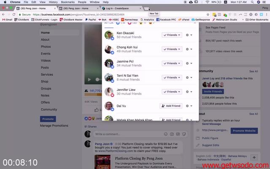
Task: Open a new tab
Action: tap(146, 8)
